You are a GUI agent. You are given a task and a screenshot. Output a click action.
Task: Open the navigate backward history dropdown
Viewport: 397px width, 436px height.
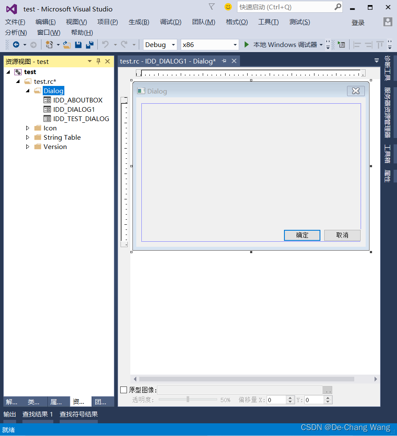coord(25,45)
